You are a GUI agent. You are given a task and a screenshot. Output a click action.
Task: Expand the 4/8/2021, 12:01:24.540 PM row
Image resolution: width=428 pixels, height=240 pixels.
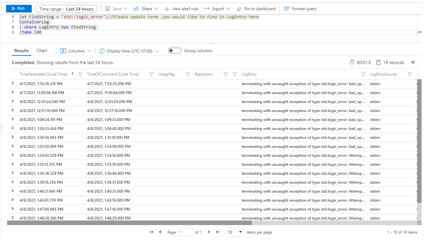coord(13,101)
